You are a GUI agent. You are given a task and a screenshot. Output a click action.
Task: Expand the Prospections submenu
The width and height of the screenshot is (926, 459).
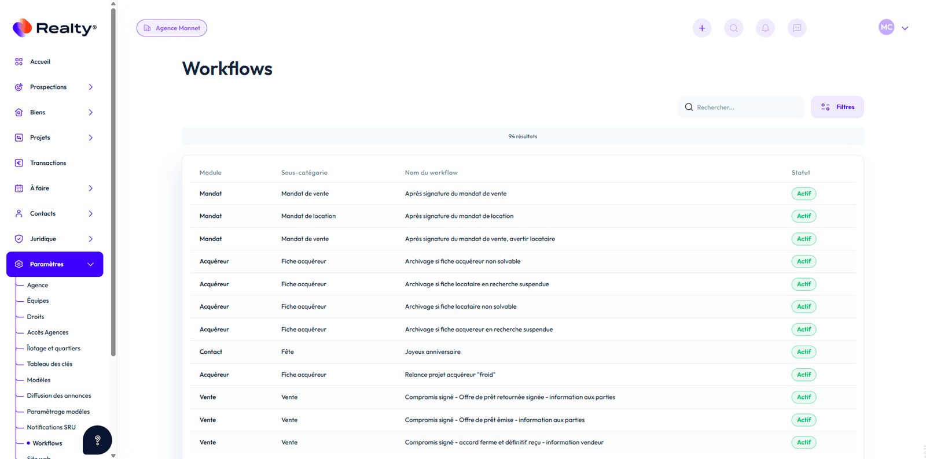pyautogui.click(x=90, y=87)
